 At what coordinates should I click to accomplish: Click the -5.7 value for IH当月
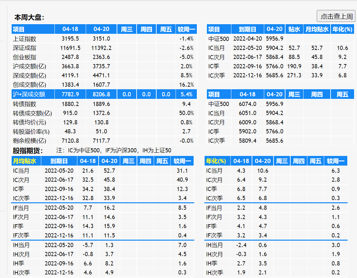click(88, 245)
